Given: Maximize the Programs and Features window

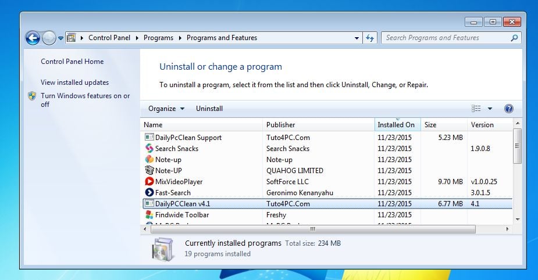Looking at the screenshot, I should [x=493, y=22].
